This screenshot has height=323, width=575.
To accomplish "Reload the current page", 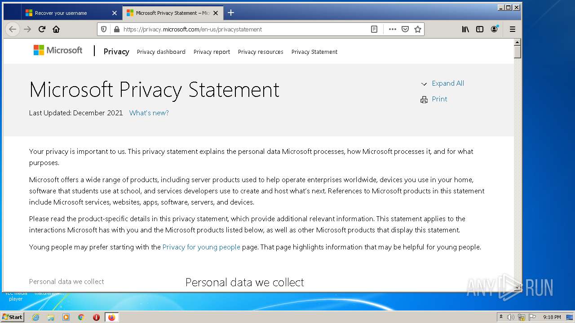I will tap(42, 29).
